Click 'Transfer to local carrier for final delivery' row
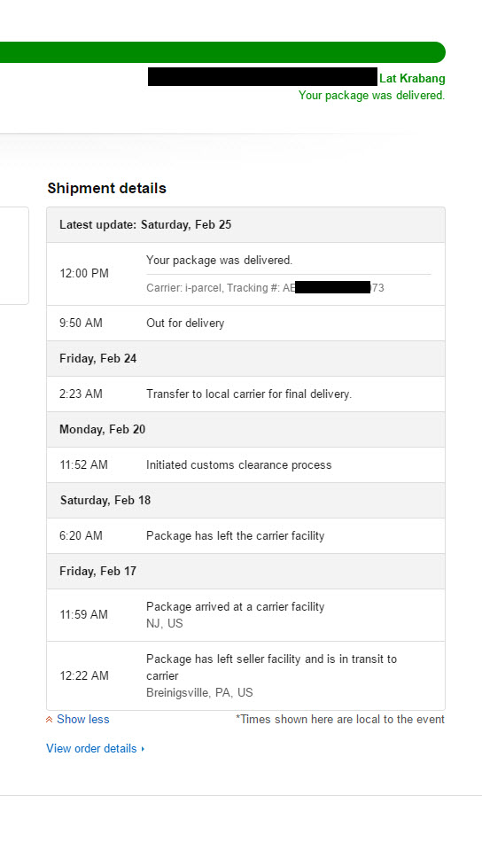Image resolution: width=482 pixels, height=850 pixels. pyautogui.click(x=245, y=394)
